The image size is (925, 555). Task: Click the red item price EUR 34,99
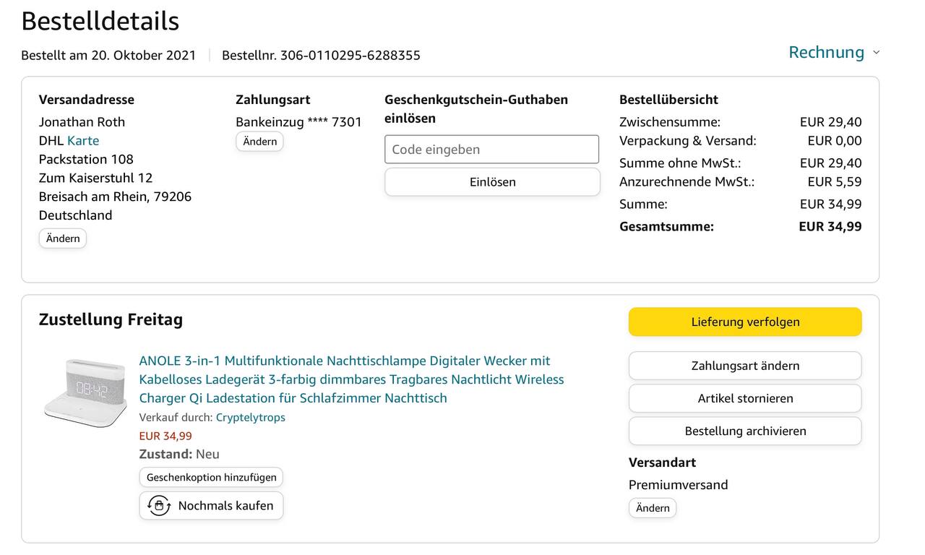click(165, 436)
